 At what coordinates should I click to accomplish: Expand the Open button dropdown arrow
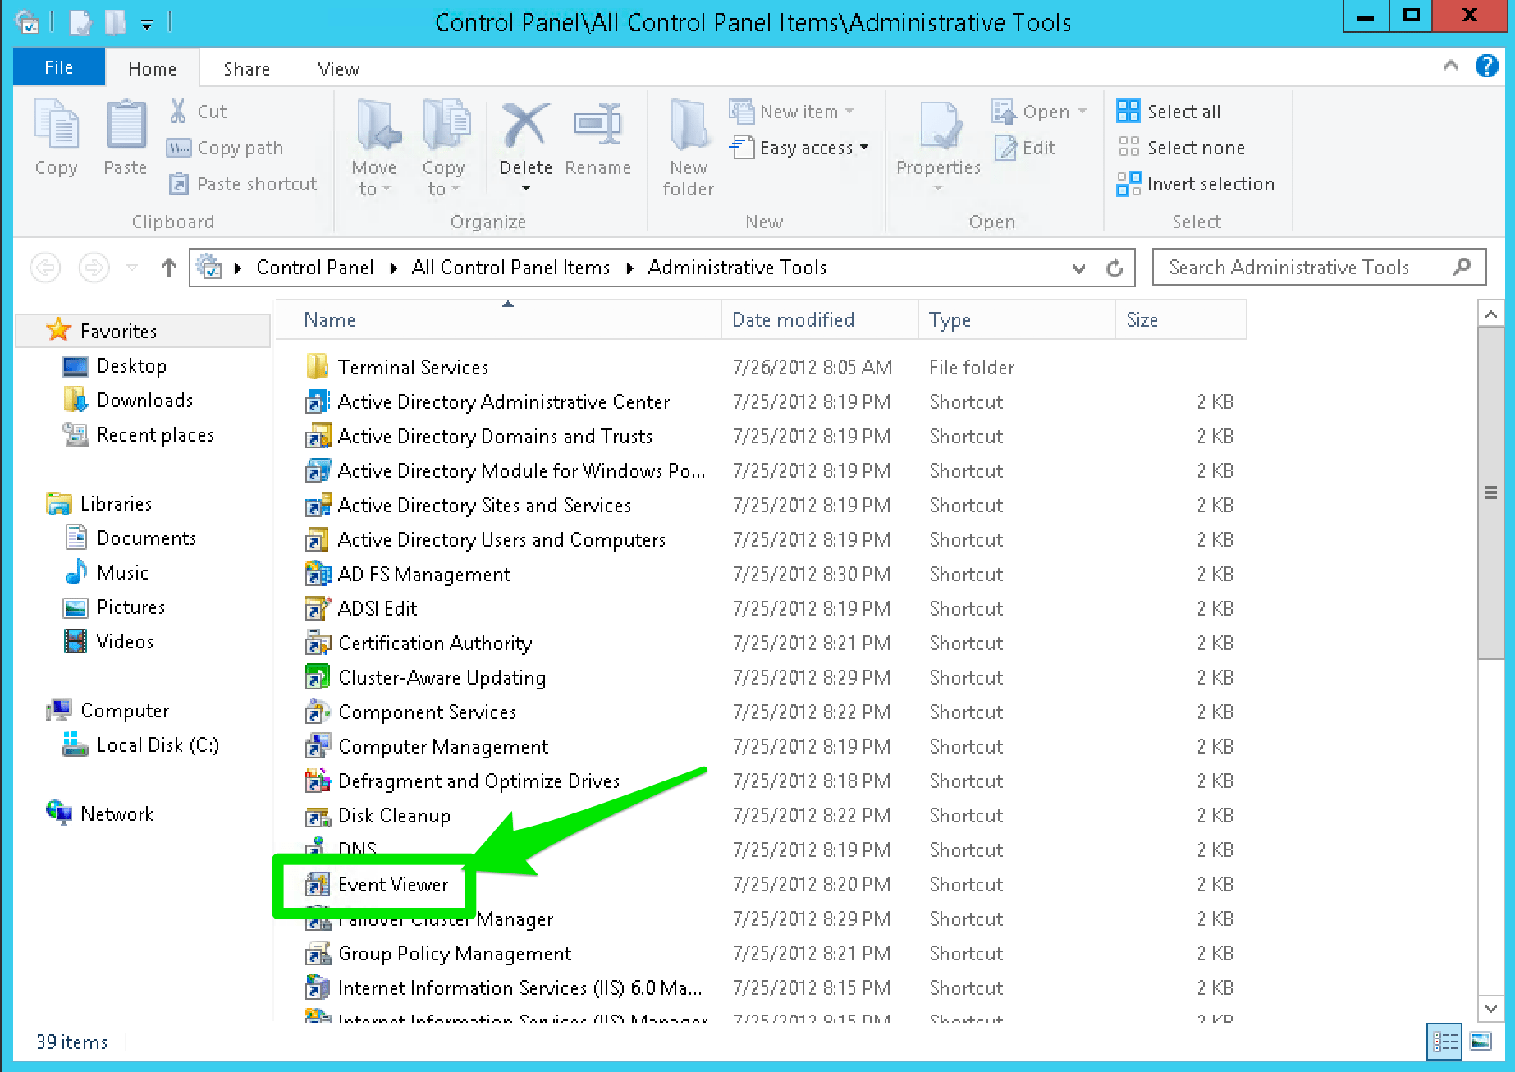click(1083, 110)
